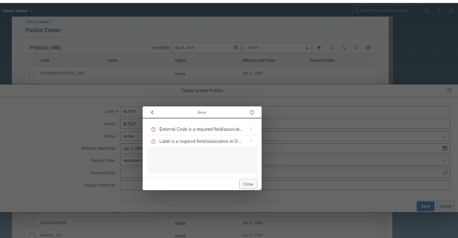Click the Effective Start Date column header
The height and width of the screenshot is (238, 458).
tap(259, 60)
